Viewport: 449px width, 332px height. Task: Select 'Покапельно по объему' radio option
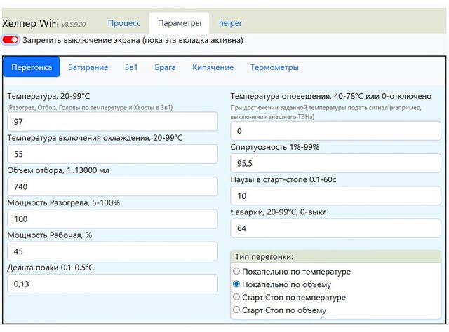coord(236,284)
